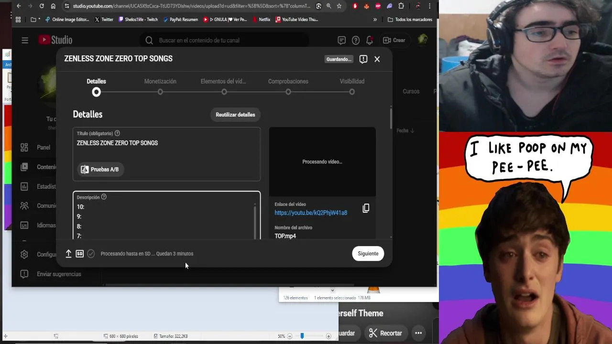Go to the Visibilidad step

pyautogui.click(x=352, y=86)
